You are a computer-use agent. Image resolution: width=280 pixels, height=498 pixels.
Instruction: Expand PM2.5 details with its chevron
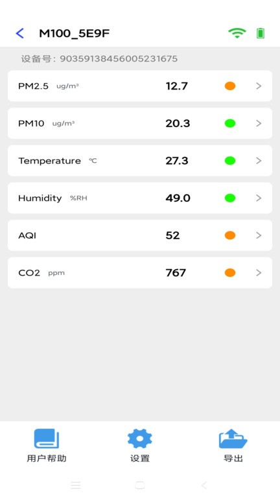[259, 86]
